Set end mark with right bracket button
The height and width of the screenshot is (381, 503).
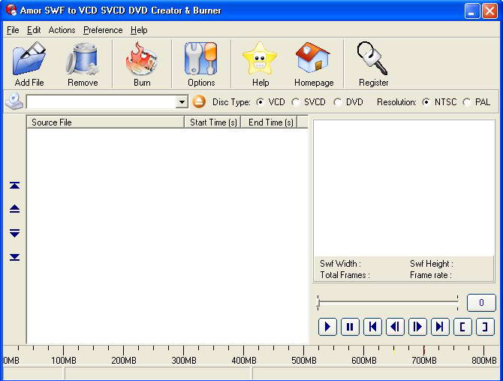pos(485,327)
